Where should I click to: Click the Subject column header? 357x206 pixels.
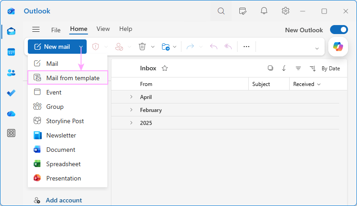(x=261, y=84)
